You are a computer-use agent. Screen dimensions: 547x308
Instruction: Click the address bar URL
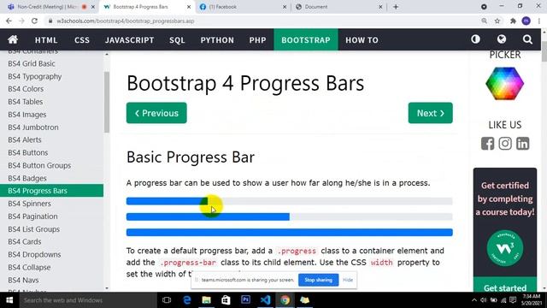click(x=126, y=21)
